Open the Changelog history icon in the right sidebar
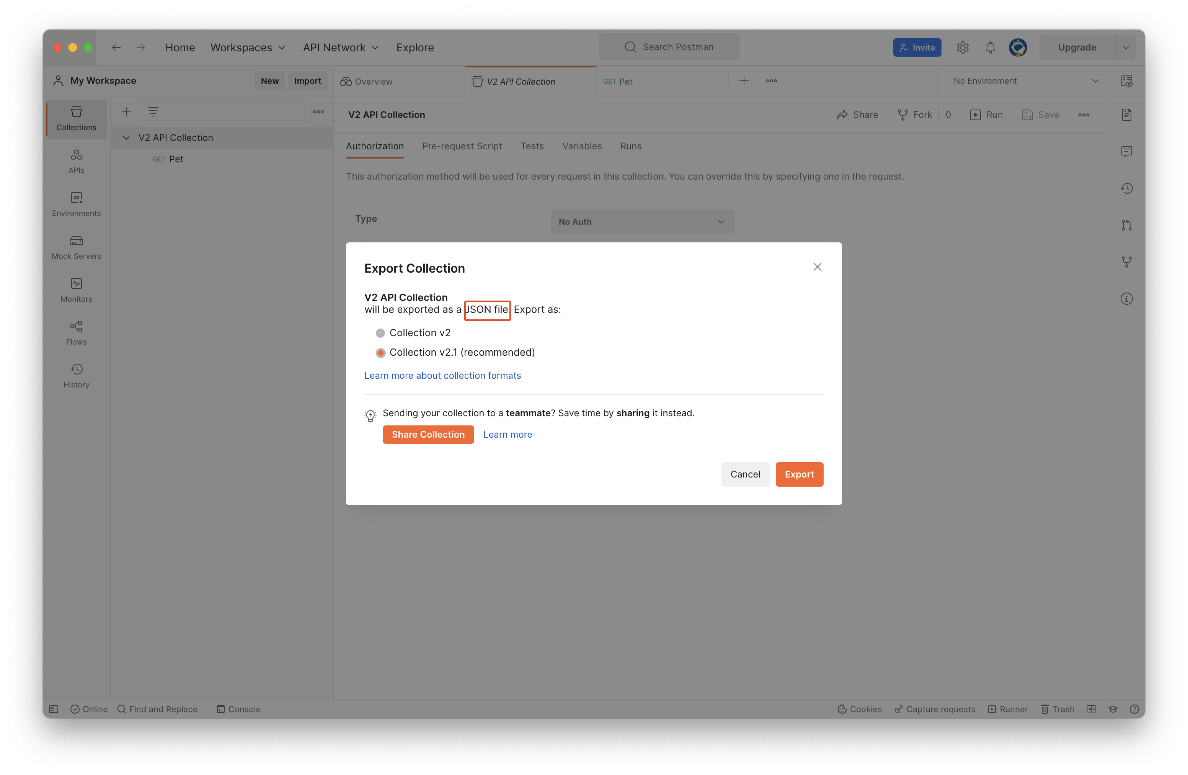This screenshot has height=775, width=1188. 1127,188
